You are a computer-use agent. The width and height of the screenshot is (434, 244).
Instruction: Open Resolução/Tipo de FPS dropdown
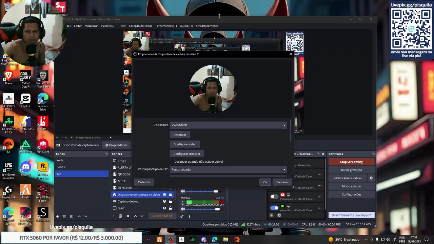tap(228, 169)
